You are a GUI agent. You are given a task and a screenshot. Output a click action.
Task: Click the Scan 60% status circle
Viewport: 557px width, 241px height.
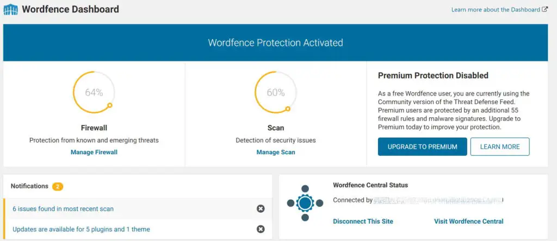pos(276,92)
